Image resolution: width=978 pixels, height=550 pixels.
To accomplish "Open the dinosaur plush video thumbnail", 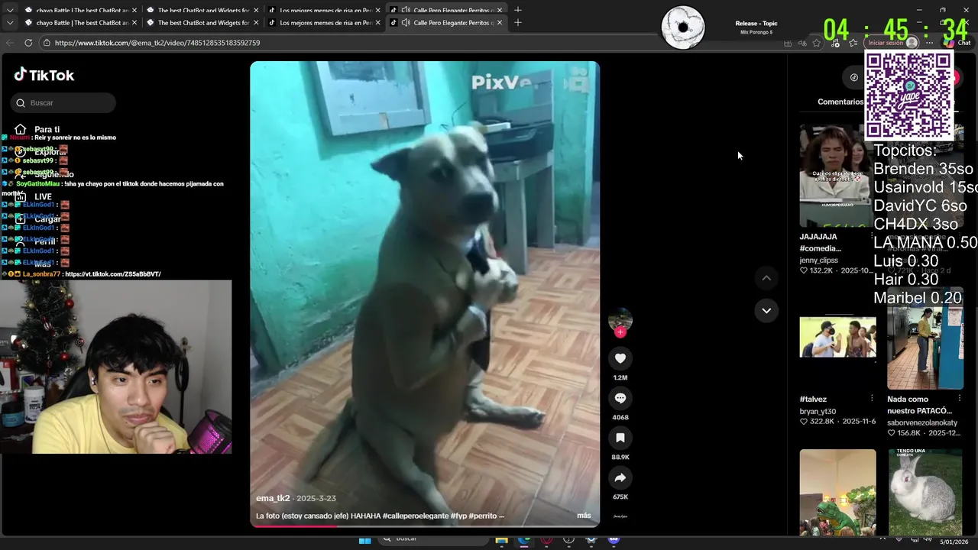I will (x=837, y=493).
